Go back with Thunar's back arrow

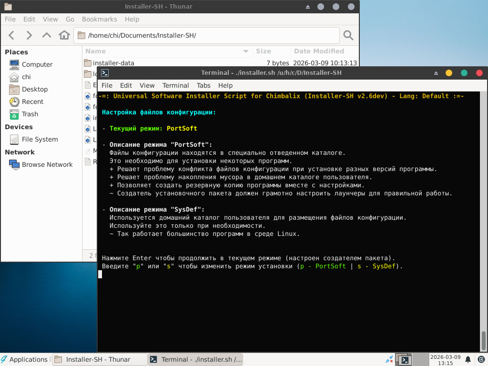tap(12, 35)
